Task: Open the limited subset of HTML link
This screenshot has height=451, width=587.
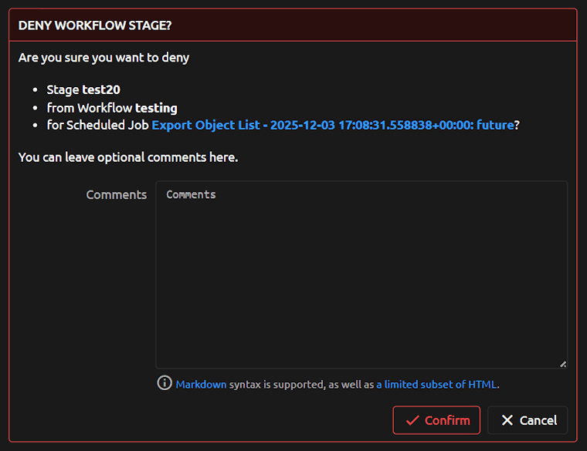Action: (436, 384)
